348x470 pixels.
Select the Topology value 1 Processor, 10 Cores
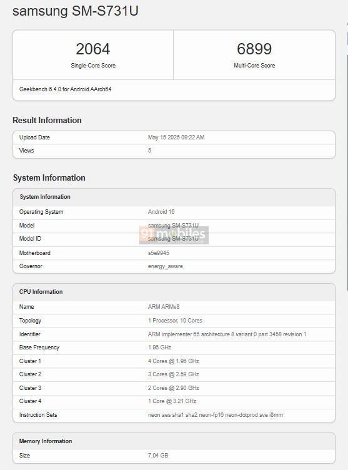(175, 321)
